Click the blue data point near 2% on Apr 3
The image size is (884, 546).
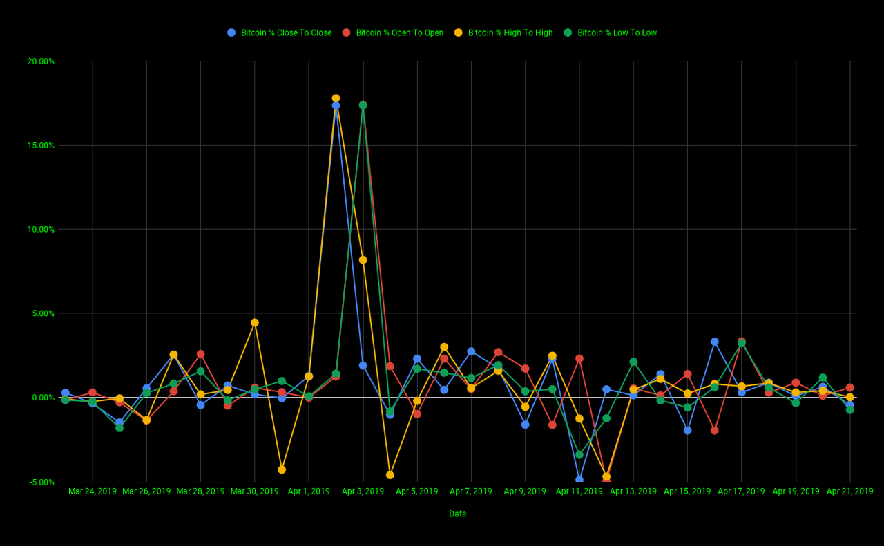coord(363,365)
